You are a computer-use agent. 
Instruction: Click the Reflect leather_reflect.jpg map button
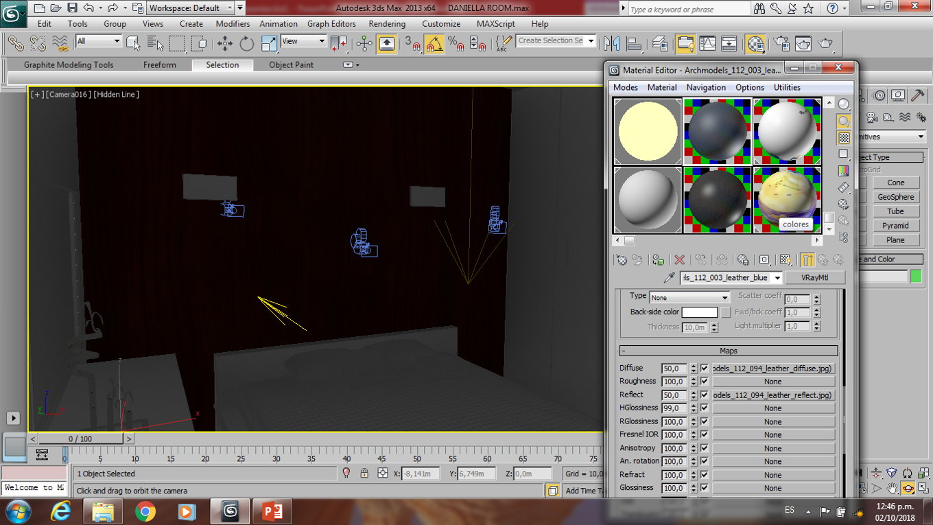point(773,395)
